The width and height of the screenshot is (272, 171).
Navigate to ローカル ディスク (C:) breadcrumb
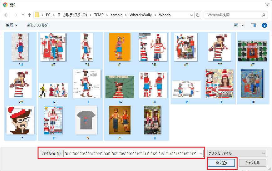72,15
